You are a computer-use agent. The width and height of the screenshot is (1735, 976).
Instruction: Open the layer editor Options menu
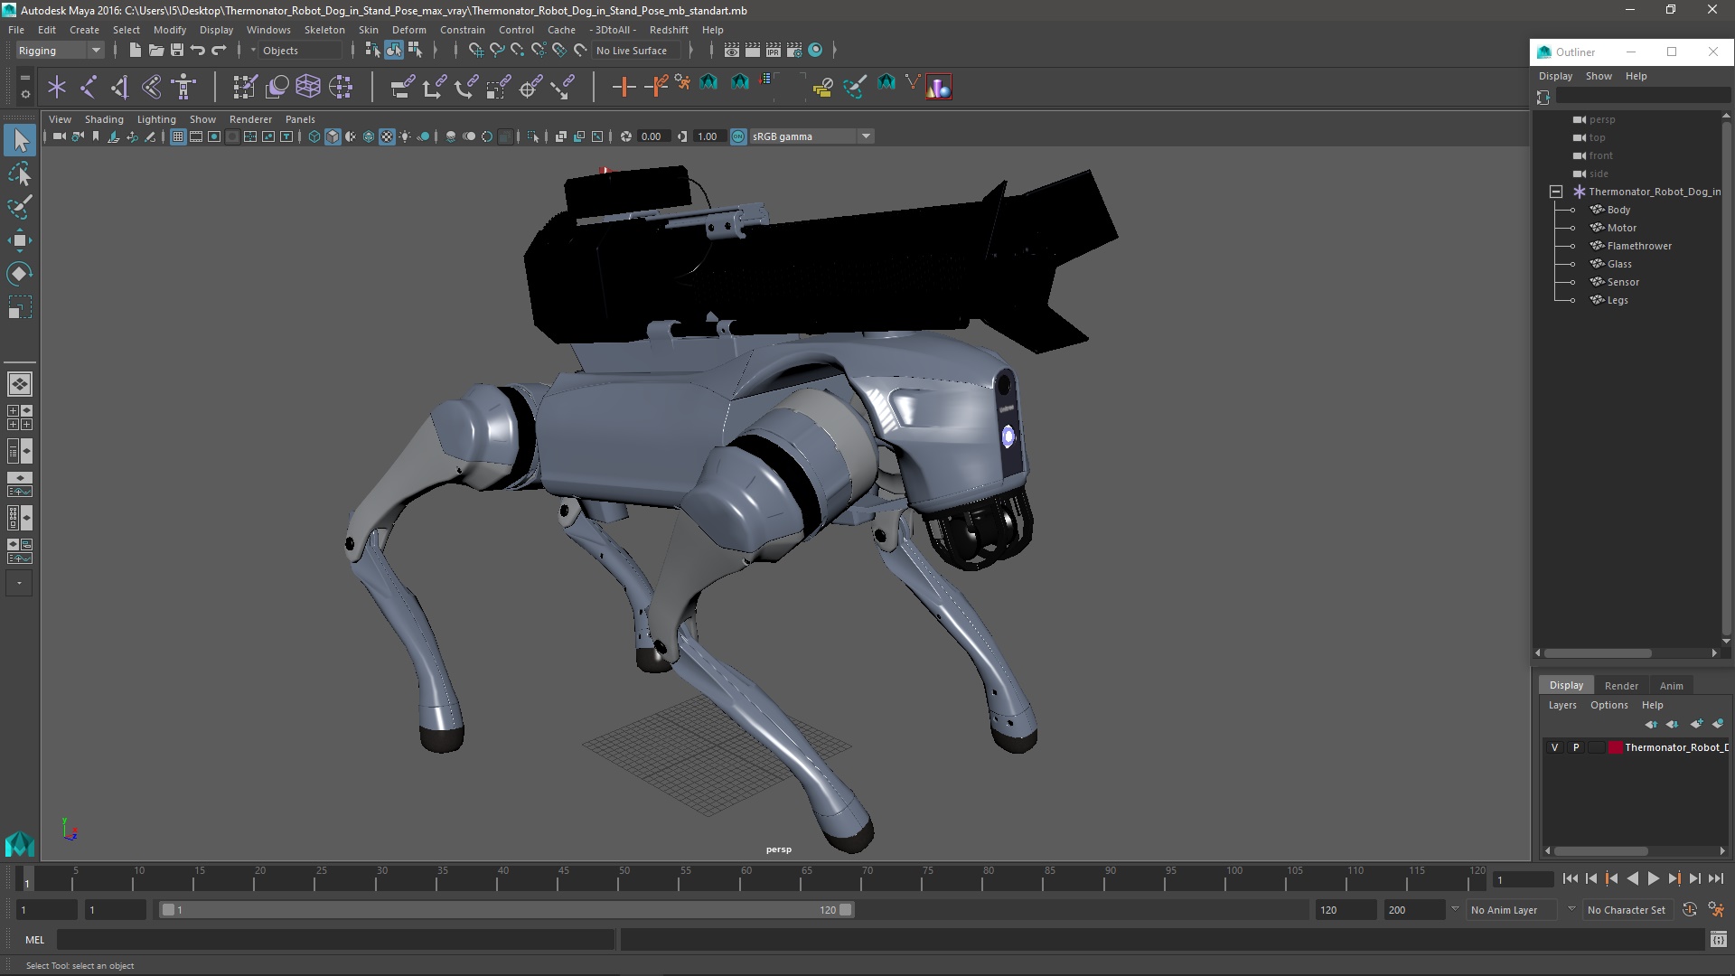pos(1608,705)
